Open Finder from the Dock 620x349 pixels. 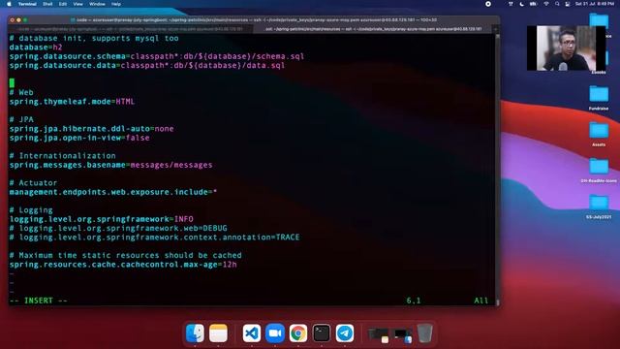(x=195, y=333)
